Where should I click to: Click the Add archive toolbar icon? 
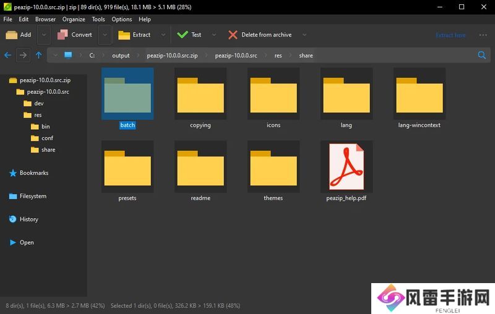click(x=12, y=35)
